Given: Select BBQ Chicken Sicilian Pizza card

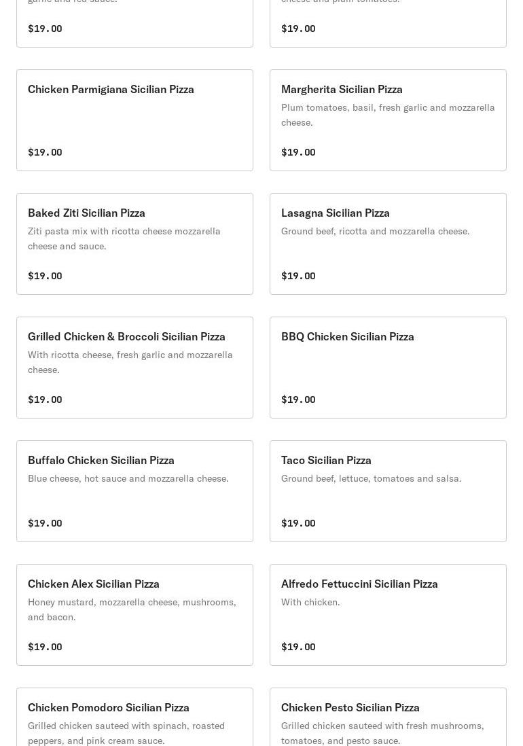Looking at the screenshot, I should 388,368.
